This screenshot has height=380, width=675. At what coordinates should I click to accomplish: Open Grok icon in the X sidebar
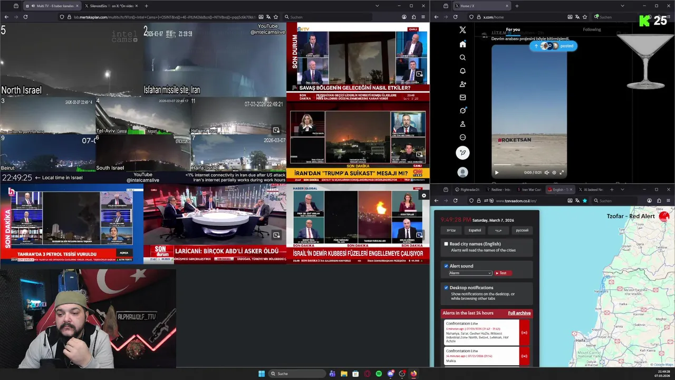click(462, 110)
